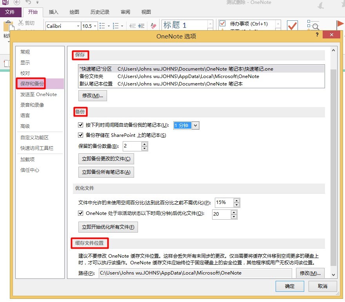Viewport: 345px width, 302px height.
Task: Open the Calibri font name dropdown
Action: [x=78, y=26]
